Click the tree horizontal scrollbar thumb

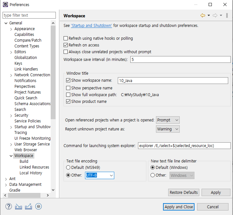24,195
